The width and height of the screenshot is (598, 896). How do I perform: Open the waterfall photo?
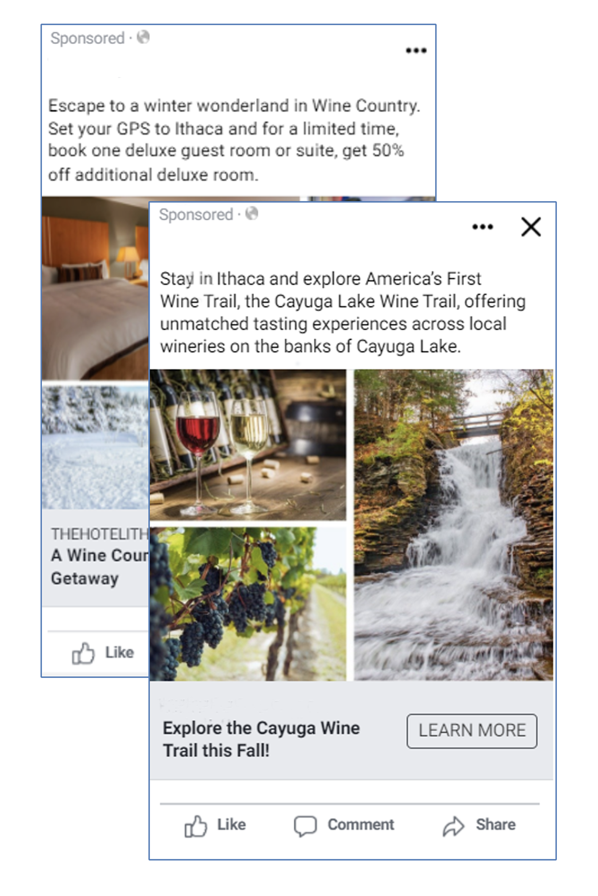click(x=453, y=525)
